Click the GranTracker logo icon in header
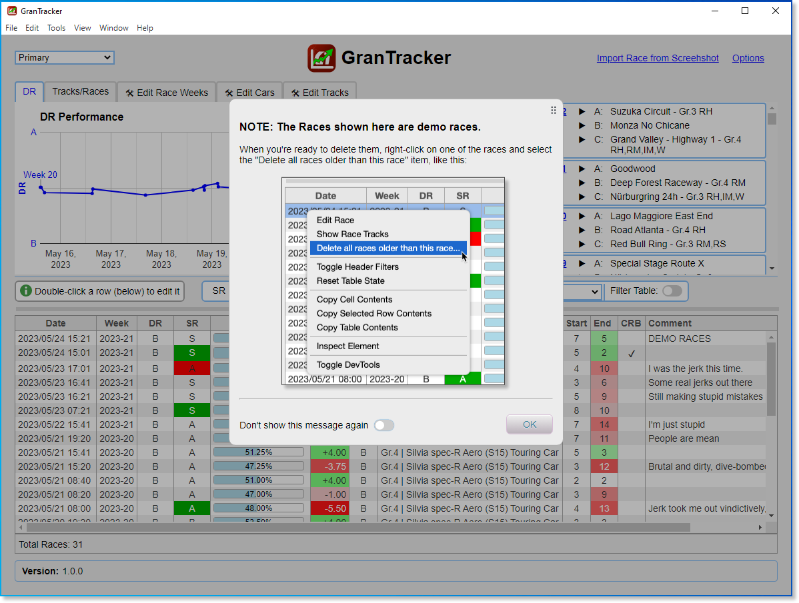The image size is (799, 603). 321,58
